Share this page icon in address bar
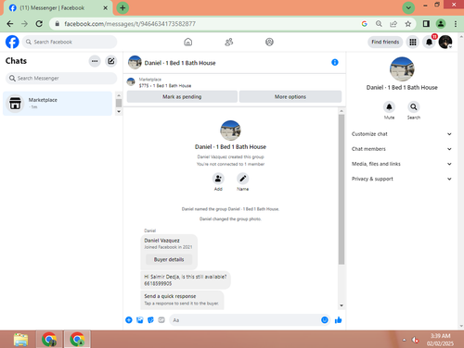This screenshot has width=464, height=348. 393,24
